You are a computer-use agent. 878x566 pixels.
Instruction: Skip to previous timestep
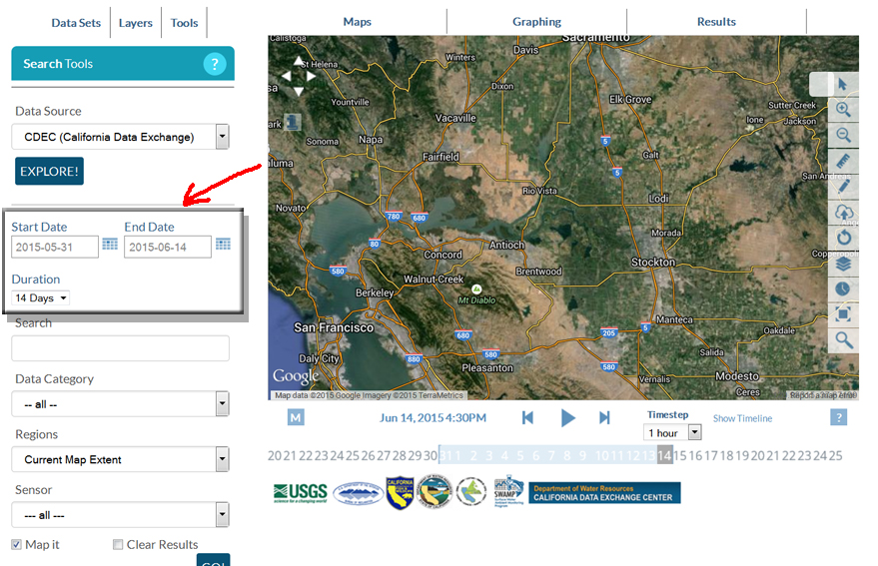click(527, 417)
